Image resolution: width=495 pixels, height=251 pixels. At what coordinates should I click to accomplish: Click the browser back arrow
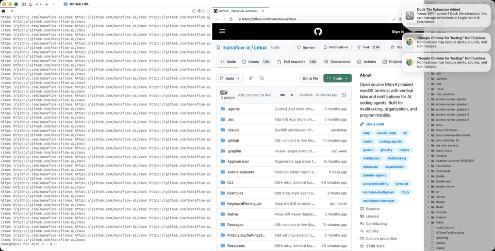(x=217, y=19)
